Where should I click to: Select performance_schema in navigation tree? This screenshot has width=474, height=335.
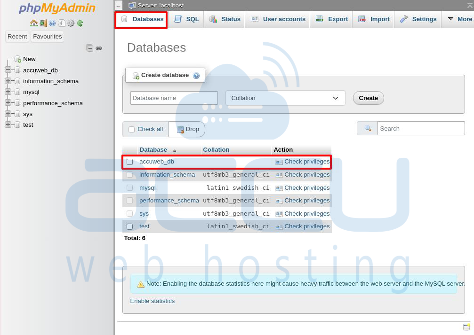tap(53, 103)
